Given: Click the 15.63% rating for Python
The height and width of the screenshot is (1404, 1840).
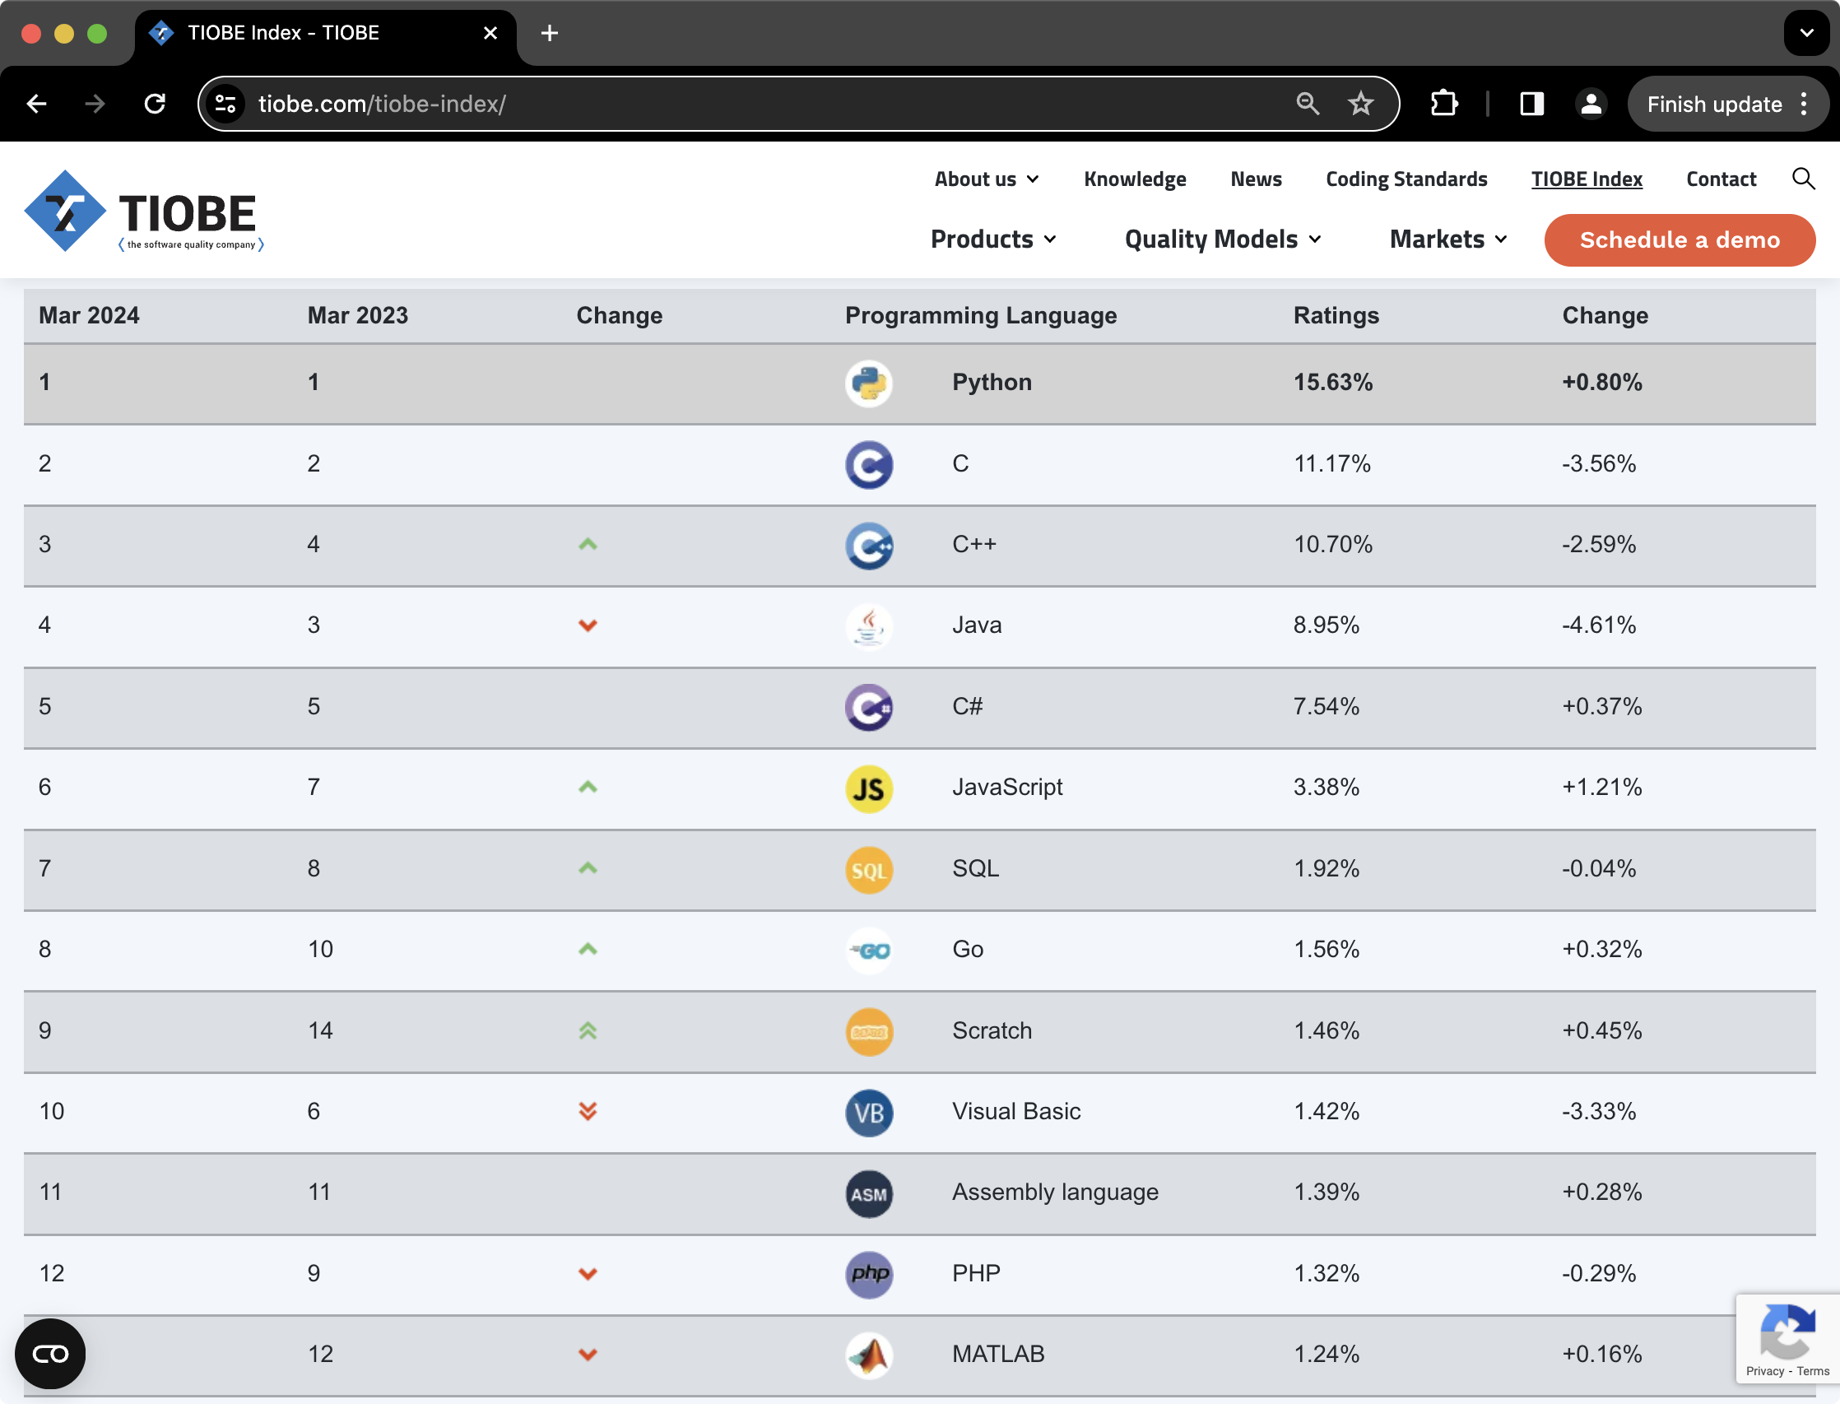Looking at the screenshot, I should [x=1333, y=383].
